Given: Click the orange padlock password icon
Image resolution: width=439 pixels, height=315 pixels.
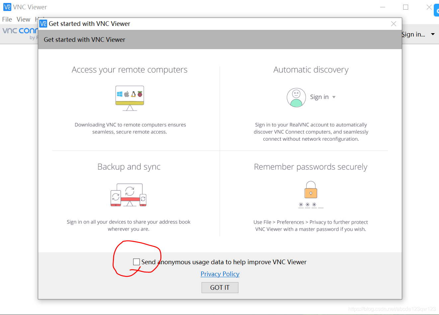Looking at the screenshot, I should [x=311, y=190].
